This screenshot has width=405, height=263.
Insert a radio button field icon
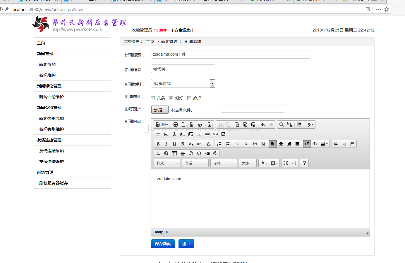point(174,134)
